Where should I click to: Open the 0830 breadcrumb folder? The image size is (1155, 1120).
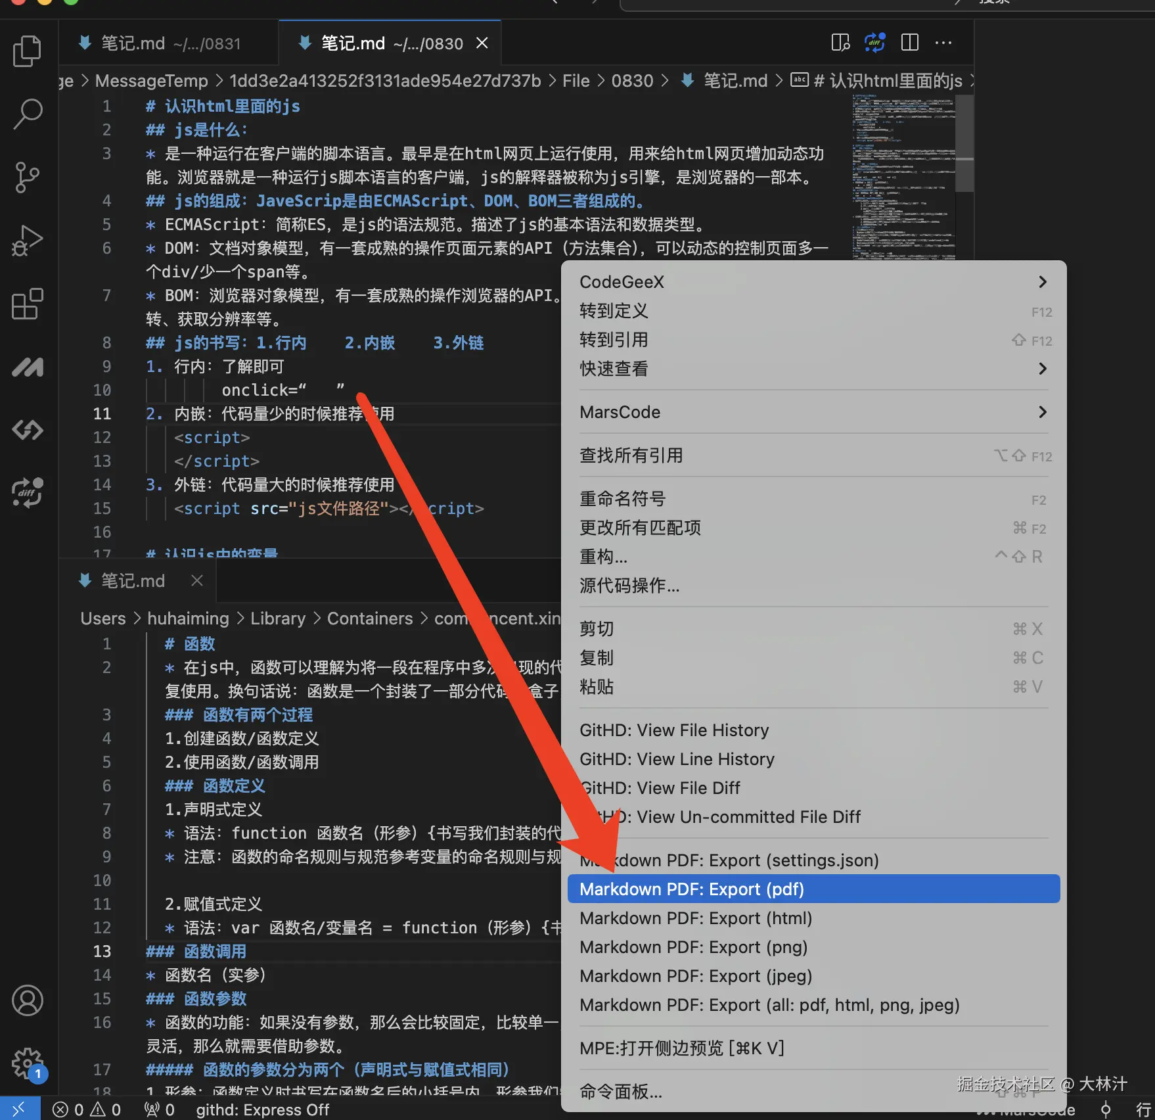click(x=632, y=81)
